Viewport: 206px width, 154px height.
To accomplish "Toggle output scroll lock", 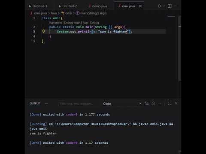I will click(153, 104).
